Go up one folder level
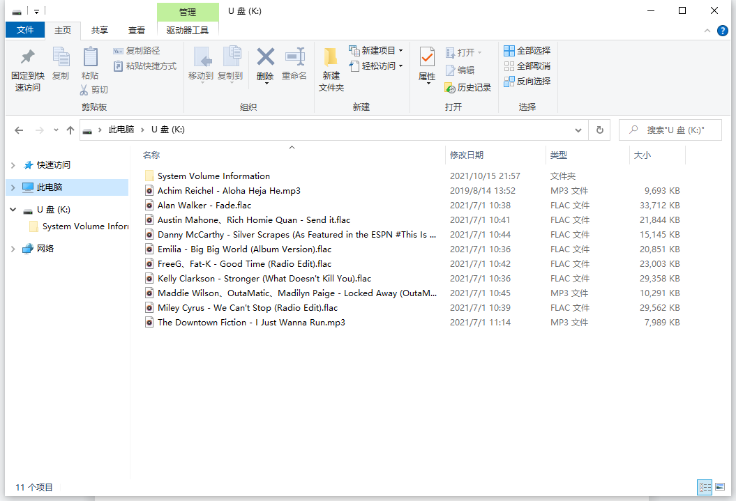The height and width of the screenshot is (501, 736). (70, 130)
